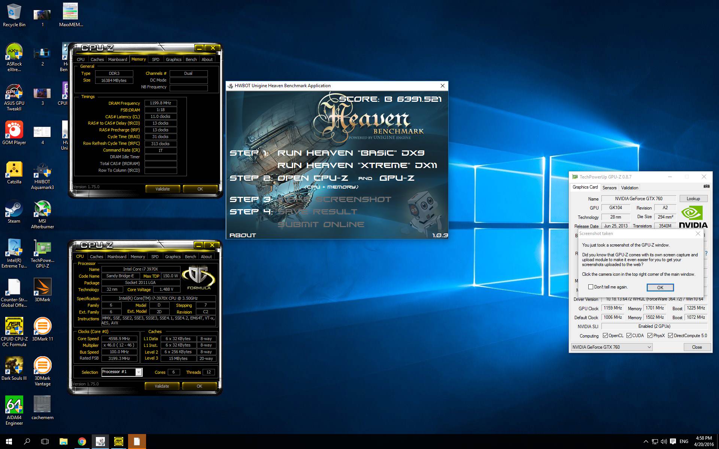This screenshot has width=719, height=449.
Task: Toggle the DirectCompute 5.0 checkbox
Action: [x=670, y=336]
